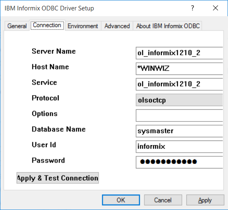Screen dimensions: 228x210
Task: Click the User Id field informix
Action: 179,147
